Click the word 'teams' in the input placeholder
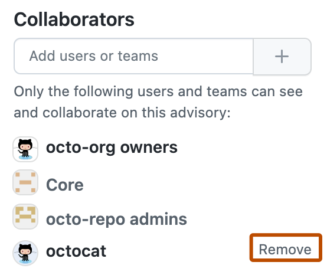 click(138, 56)
